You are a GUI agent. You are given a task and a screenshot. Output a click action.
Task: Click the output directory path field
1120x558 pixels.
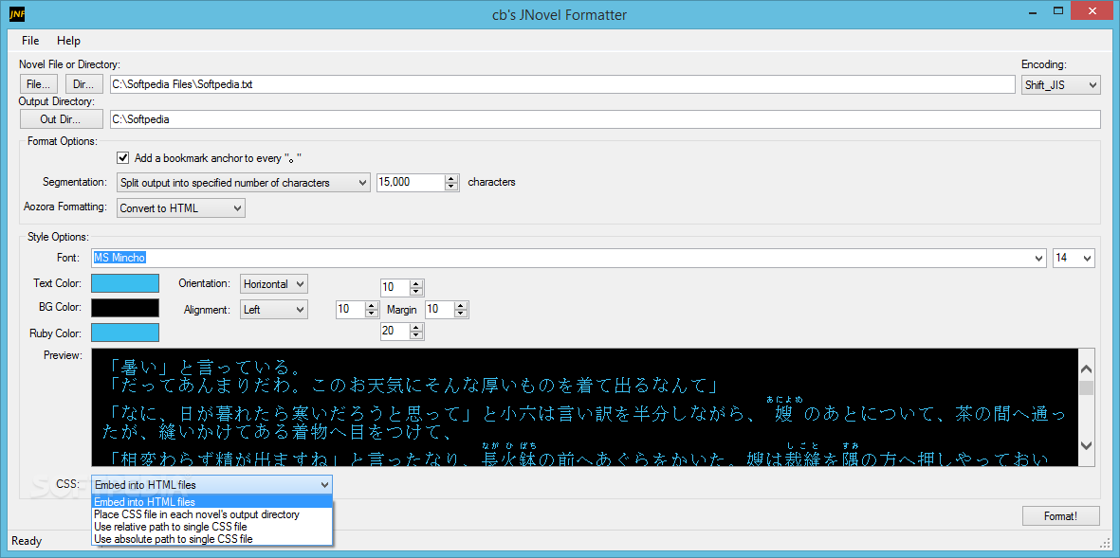point(605,119)
